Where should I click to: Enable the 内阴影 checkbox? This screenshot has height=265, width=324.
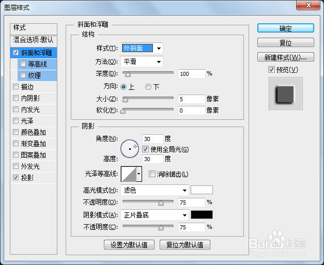16,98
